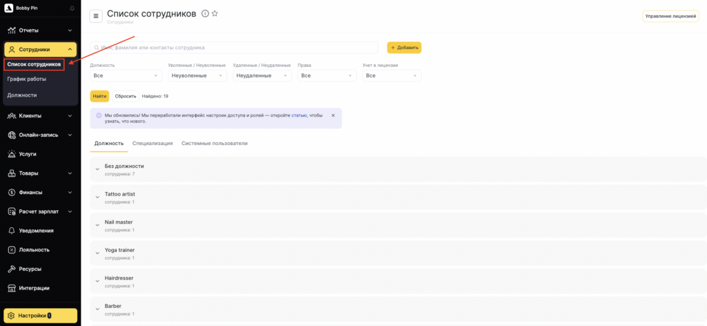Open the Уволенные / Неуволенные dropdown
Screen dimensions: 707x326
[197, 75]
